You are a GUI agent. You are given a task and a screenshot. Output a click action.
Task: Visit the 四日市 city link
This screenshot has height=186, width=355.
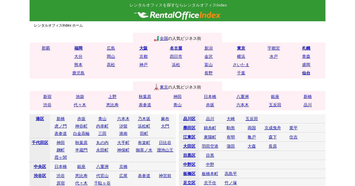pos(176,56)
